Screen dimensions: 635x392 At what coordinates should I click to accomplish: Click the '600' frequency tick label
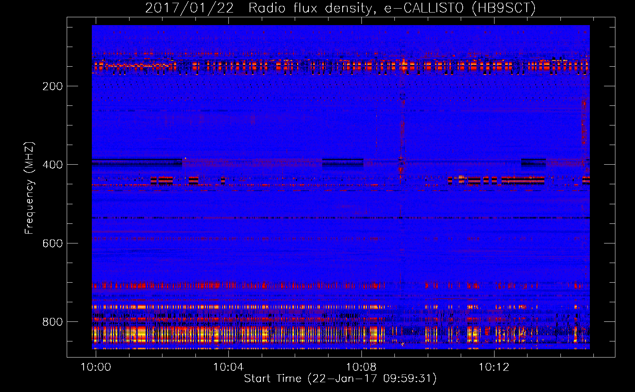point(53,243)
